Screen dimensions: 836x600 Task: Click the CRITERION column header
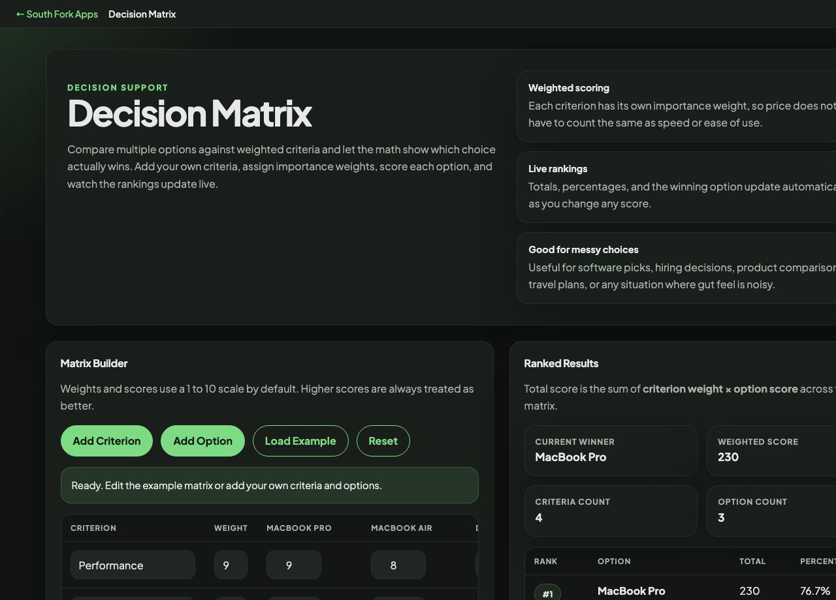(93, 528)
